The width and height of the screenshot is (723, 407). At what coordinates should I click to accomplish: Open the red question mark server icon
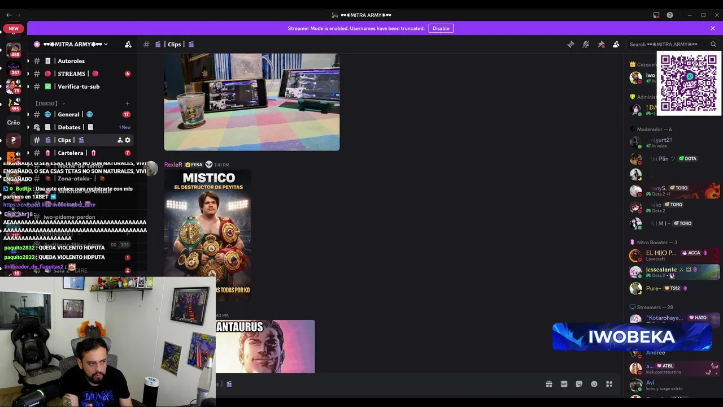[14, 140]
